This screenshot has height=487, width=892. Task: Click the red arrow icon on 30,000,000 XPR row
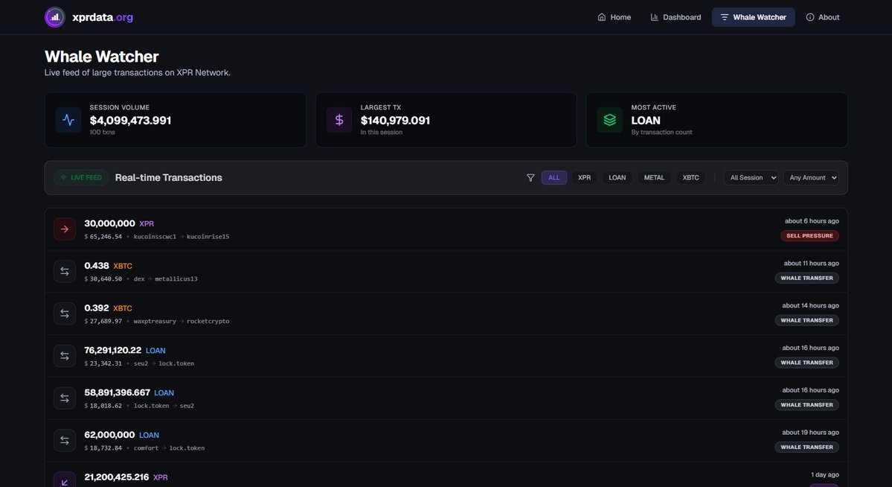tap(65, 229)
